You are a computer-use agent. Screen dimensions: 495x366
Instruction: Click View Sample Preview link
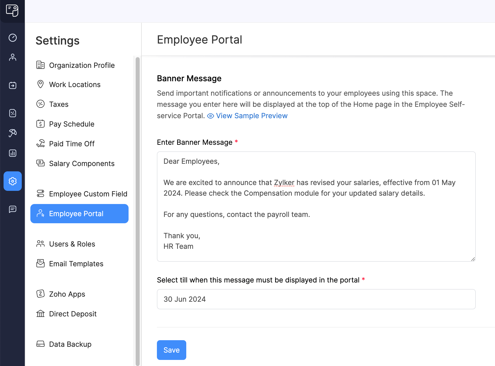252,115
